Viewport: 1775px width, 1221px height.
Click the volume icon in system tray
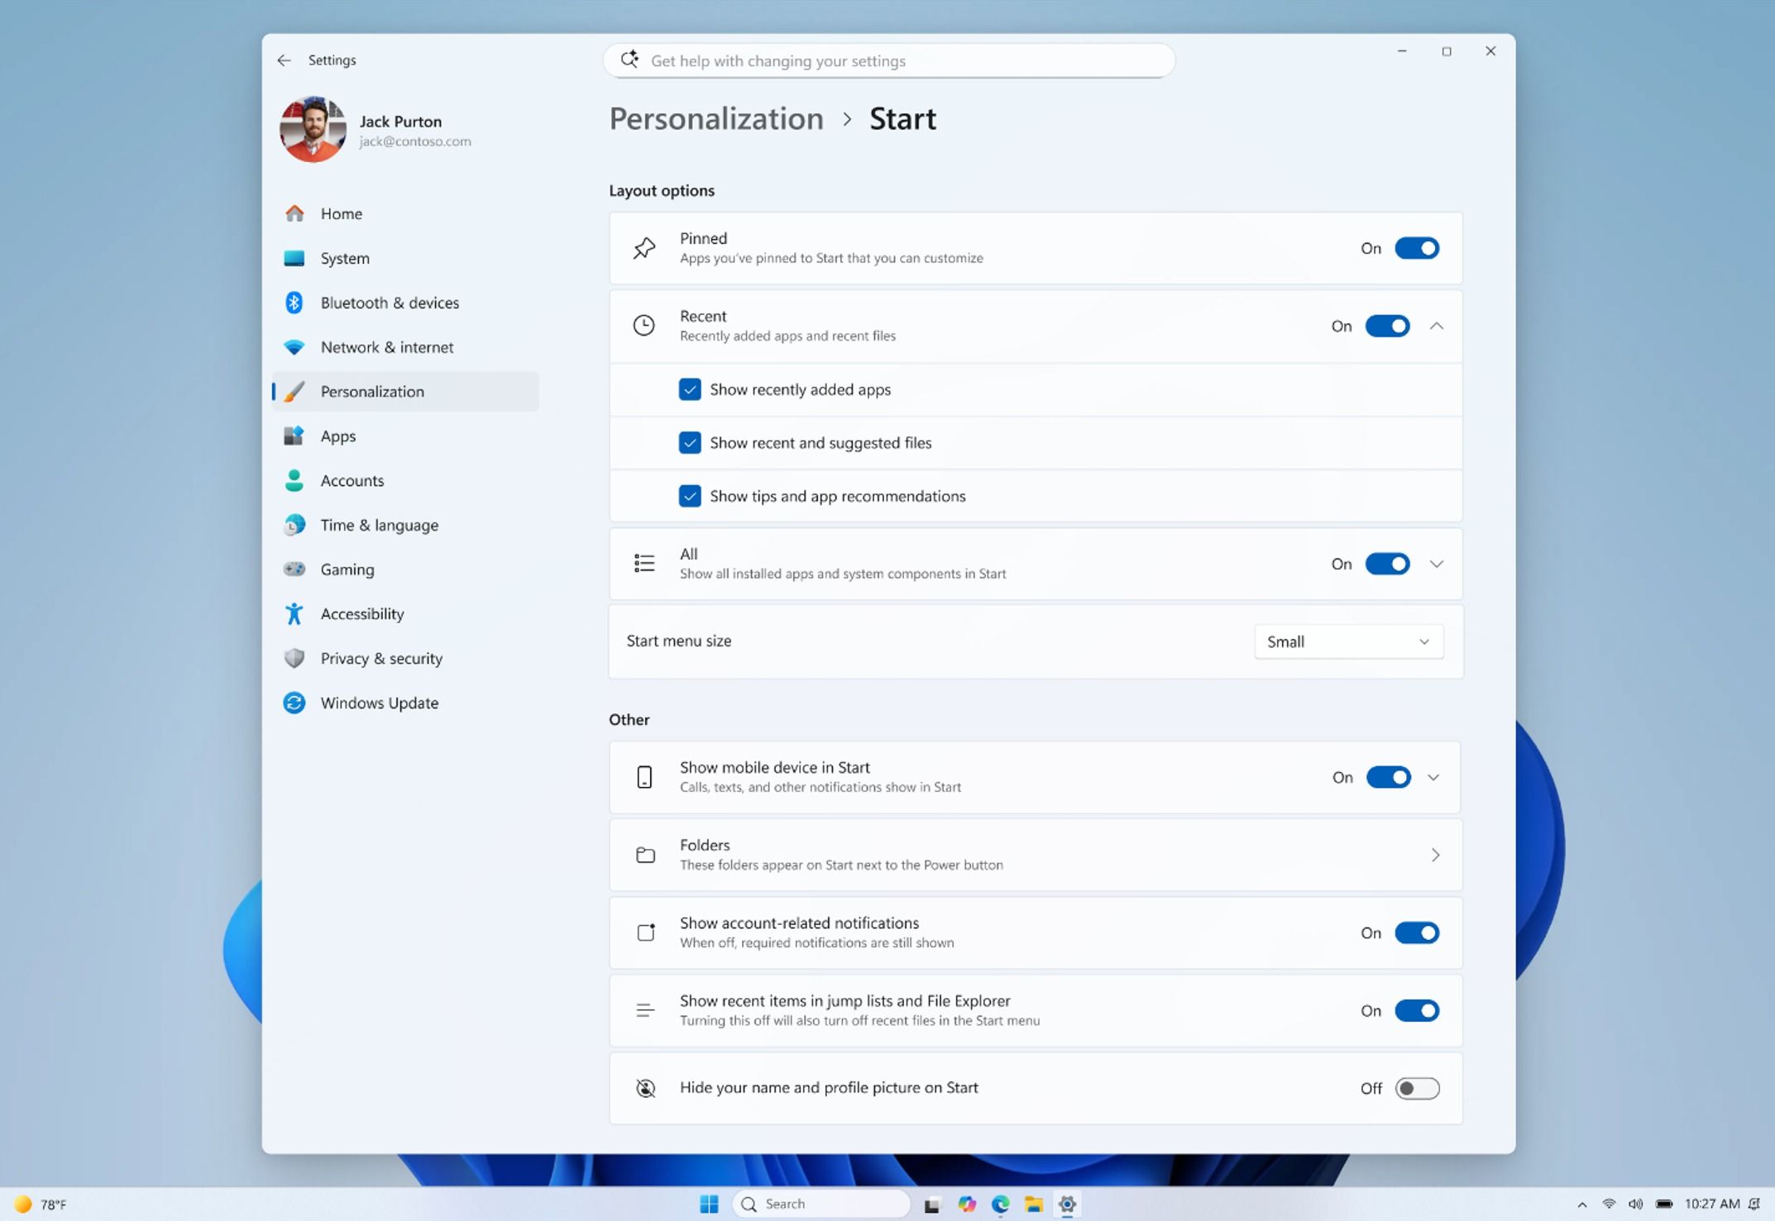[x=1636, y=1204]
